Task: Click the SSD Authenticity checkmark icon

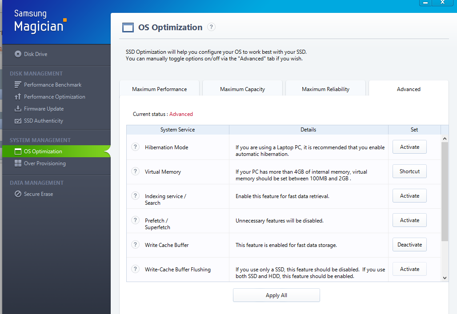Action: [x=18, y=121]
